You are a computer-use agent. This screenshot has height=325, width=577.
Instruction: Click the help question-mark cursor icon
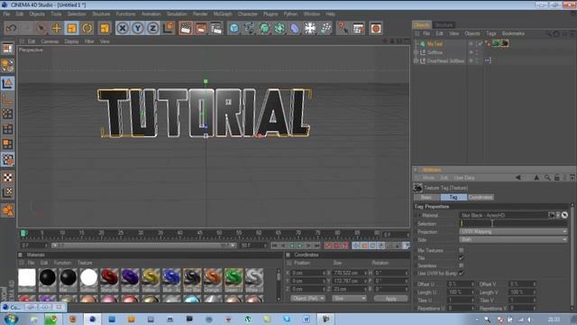click(x=343, y=28)
